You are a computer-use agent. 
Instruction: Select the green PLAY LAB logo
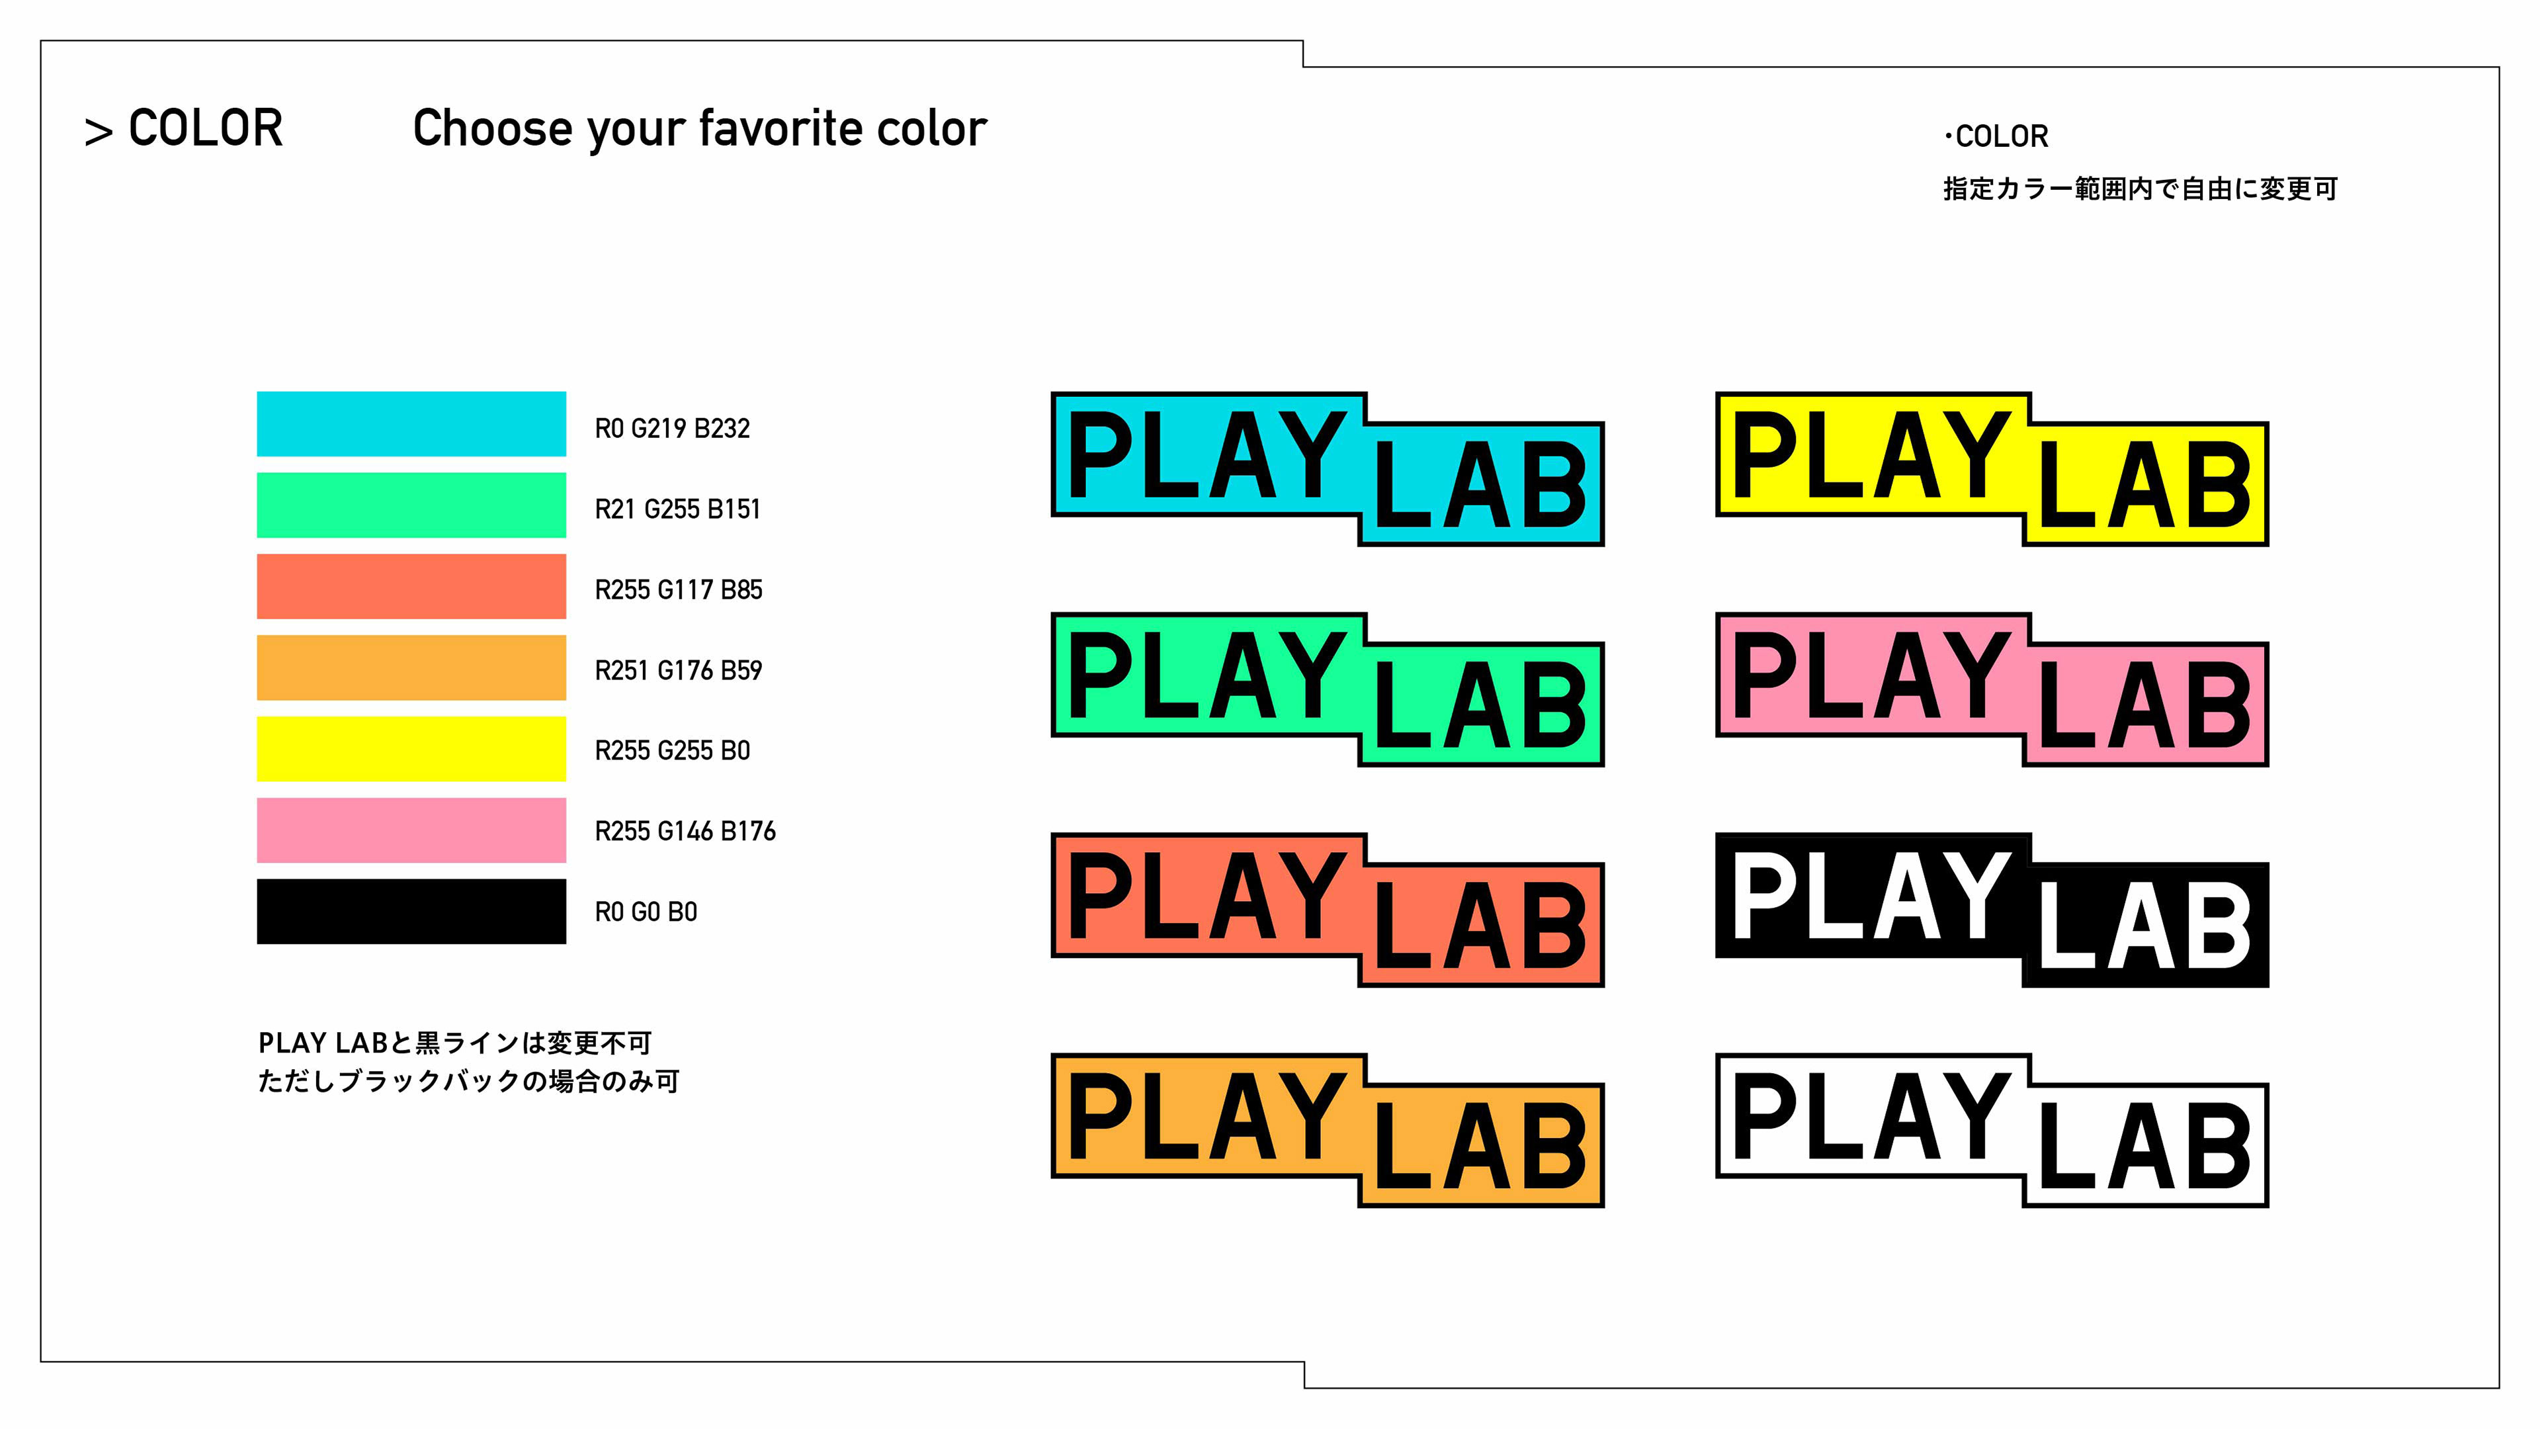click(1326, 688)
